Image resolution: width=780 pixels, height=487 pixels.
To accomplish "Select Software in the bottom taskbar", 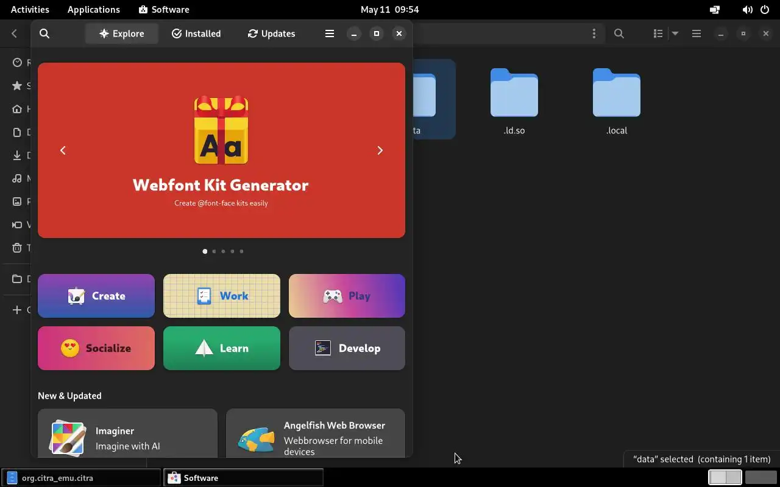I will pyautogui.click(x=243, y=478).
